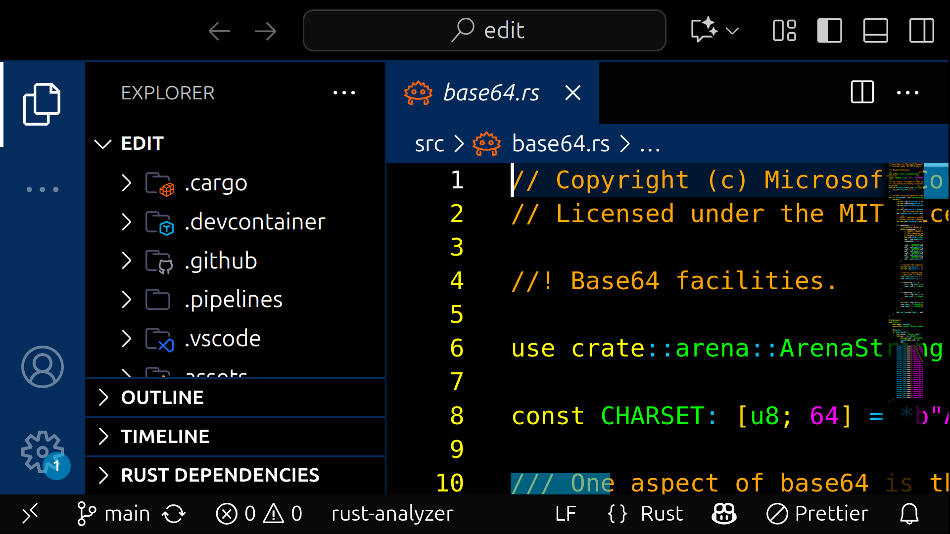Screen dimensions: 950x534
Task: Click the 'main' git branch
Action: [x=113, y=514]
